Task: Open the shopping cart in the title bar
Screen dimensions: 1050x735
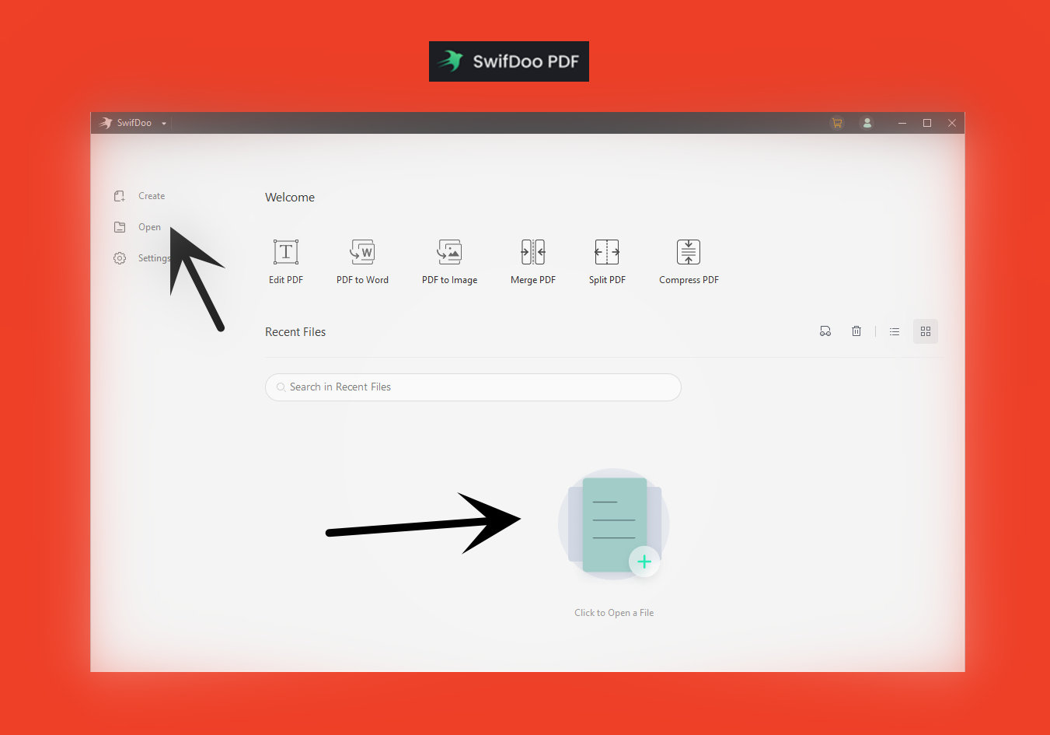Action: tap(837, 123)
